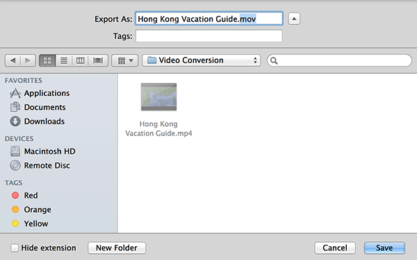Click the Macintosh HD drive icon
Viewport: 417px width, 260px height.
(x=15, y=151)
